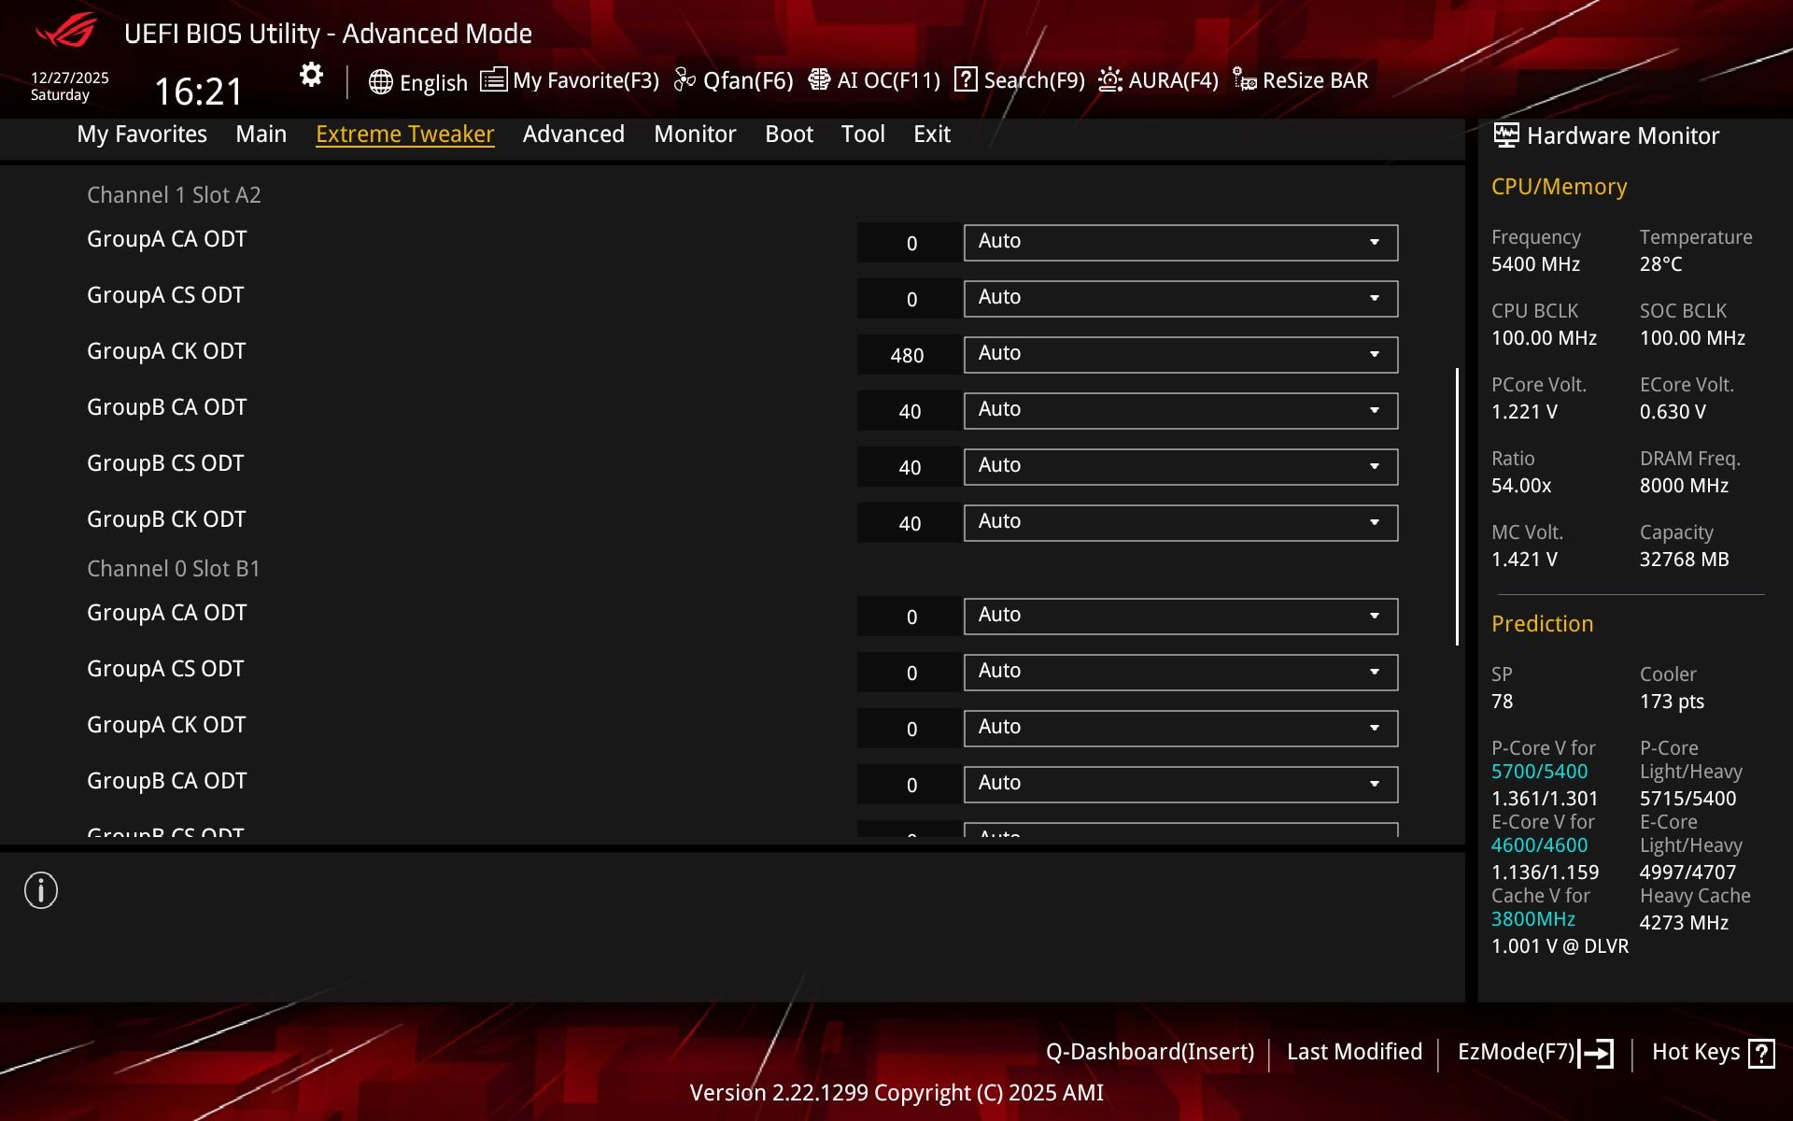Click the Search(F9) question mark icon
Viewport: 1793px width, 1121px height.
click(966, 80)
